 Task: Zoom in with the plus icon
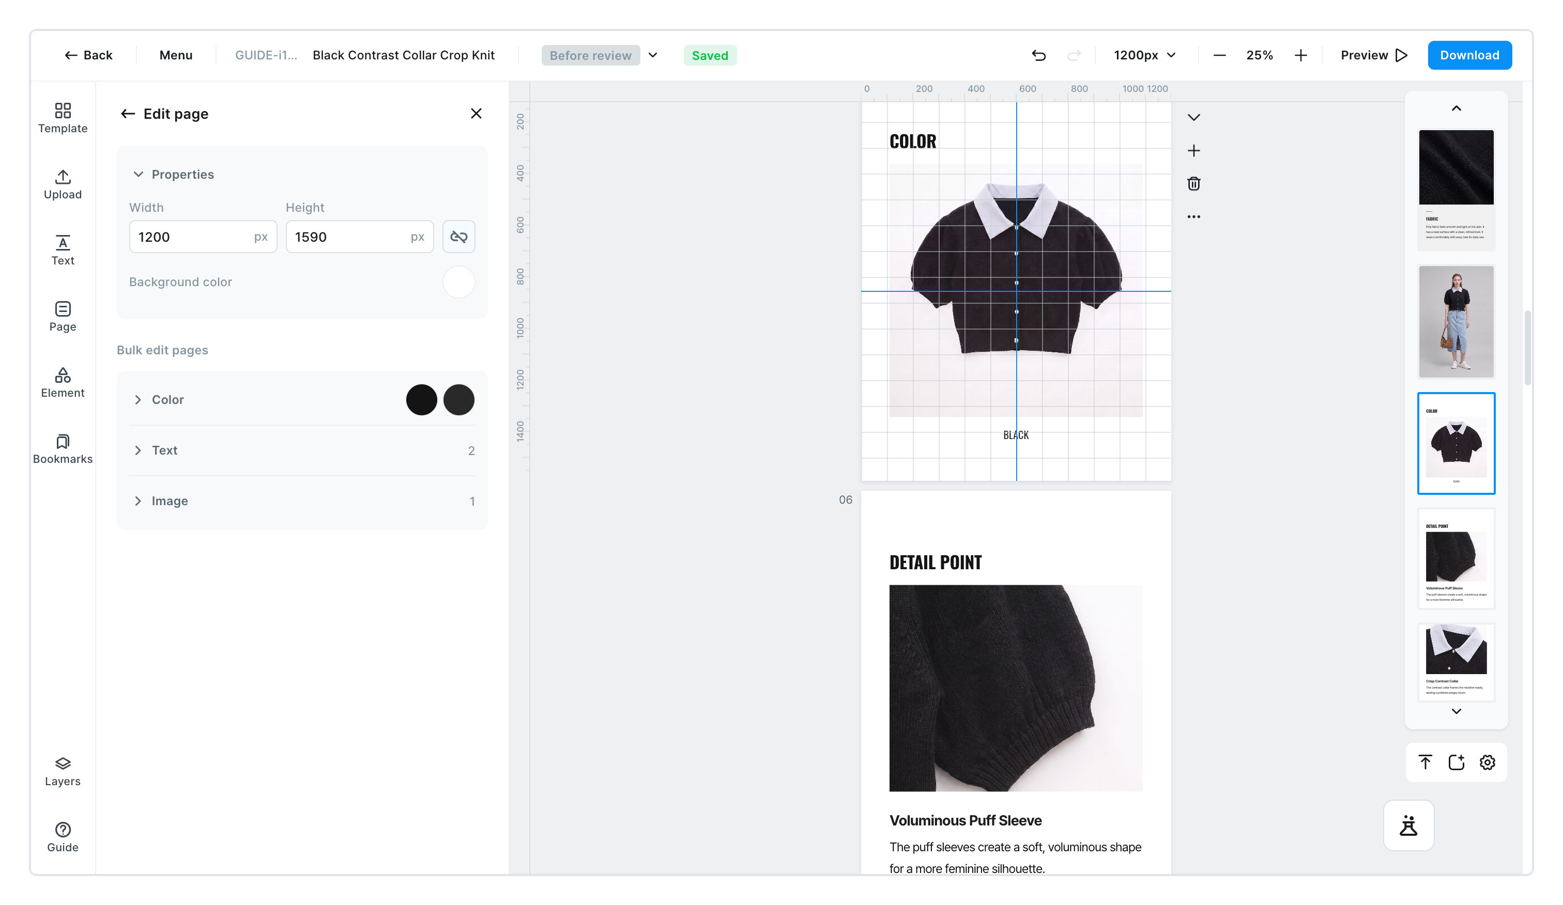(1300, 55)
